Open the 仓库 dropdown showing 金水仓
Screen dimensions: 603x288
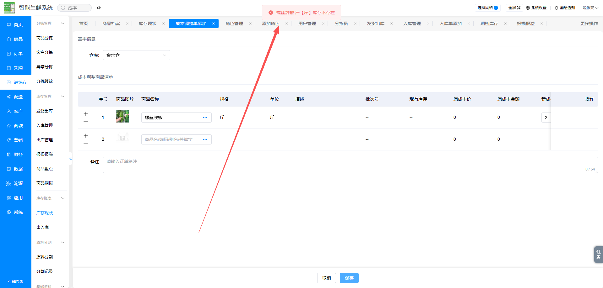tap(137, 55)
